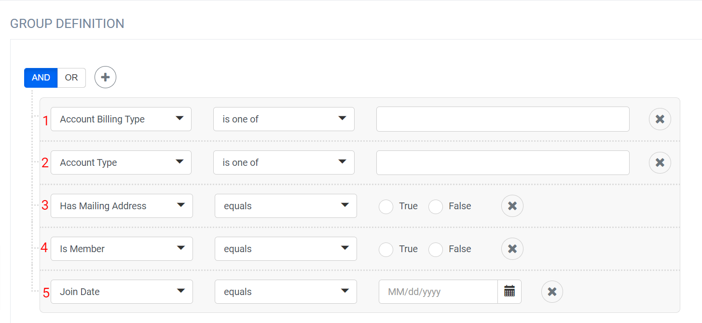Click the Account Type value input field

tap(503, 162)
